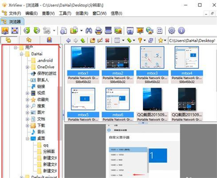
Task: Click the thumbnail view mode icon
Action: click(117, 40)
